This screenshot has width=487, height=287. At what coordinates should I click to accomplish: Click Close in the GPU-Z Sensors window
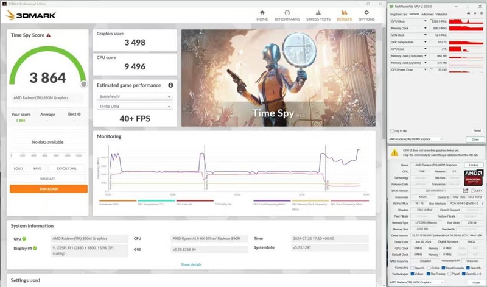click(x=475, y=140)
